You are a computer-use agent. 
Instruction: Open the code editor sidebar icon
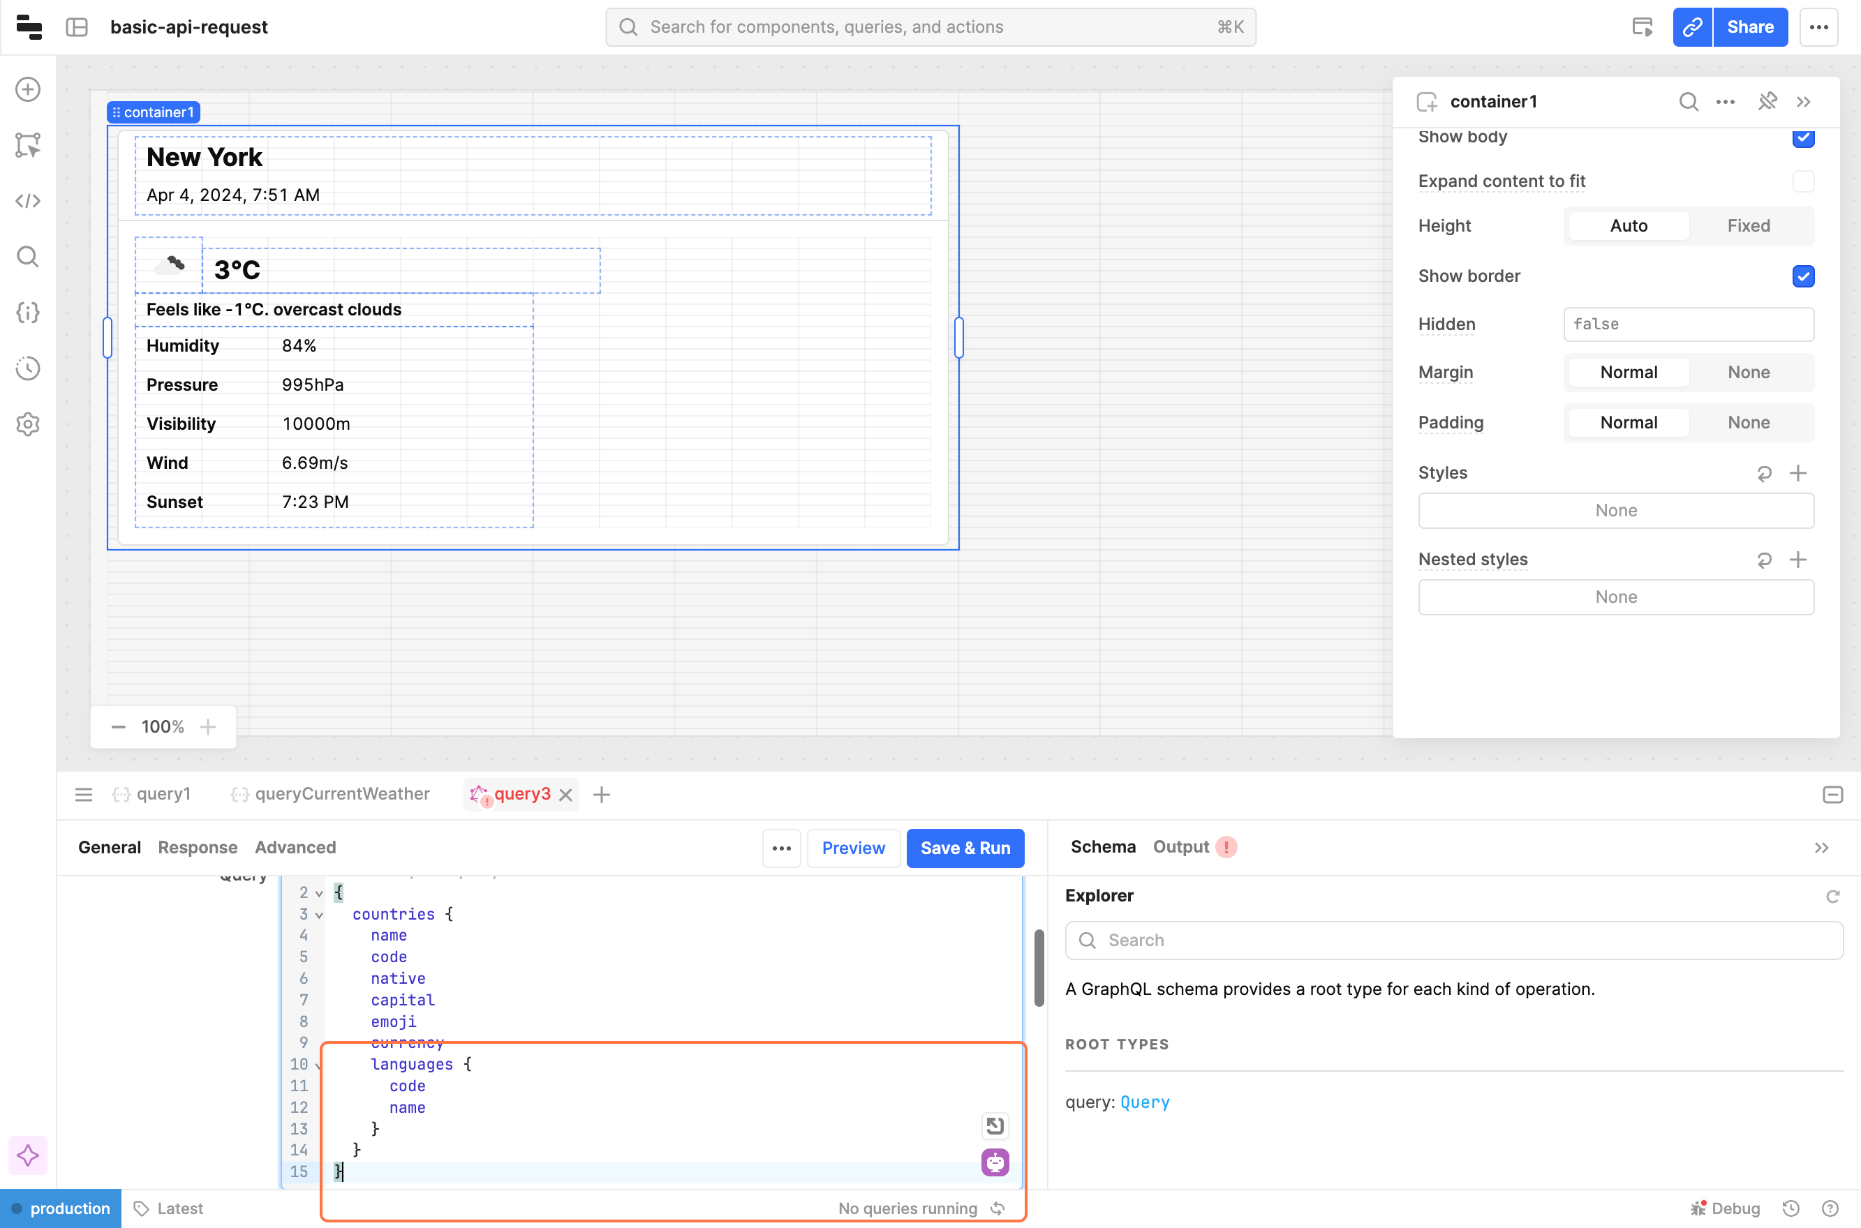tap(28, 201)
